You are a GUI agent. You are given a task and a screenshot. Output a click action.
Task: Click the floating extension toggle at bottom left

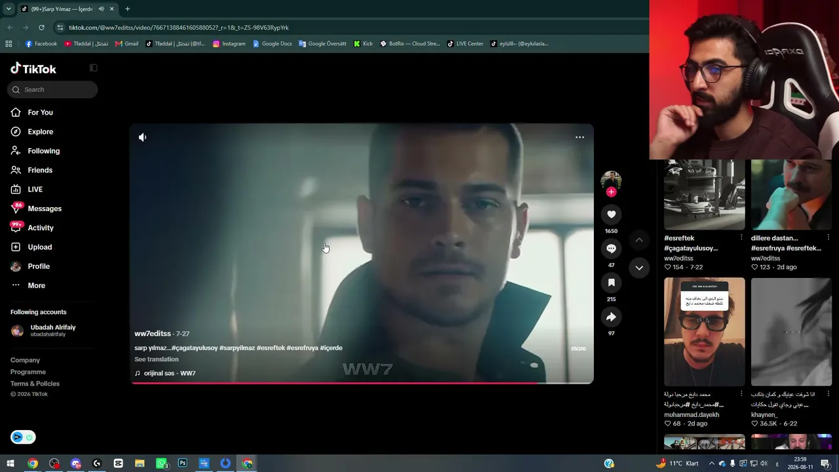23,437
